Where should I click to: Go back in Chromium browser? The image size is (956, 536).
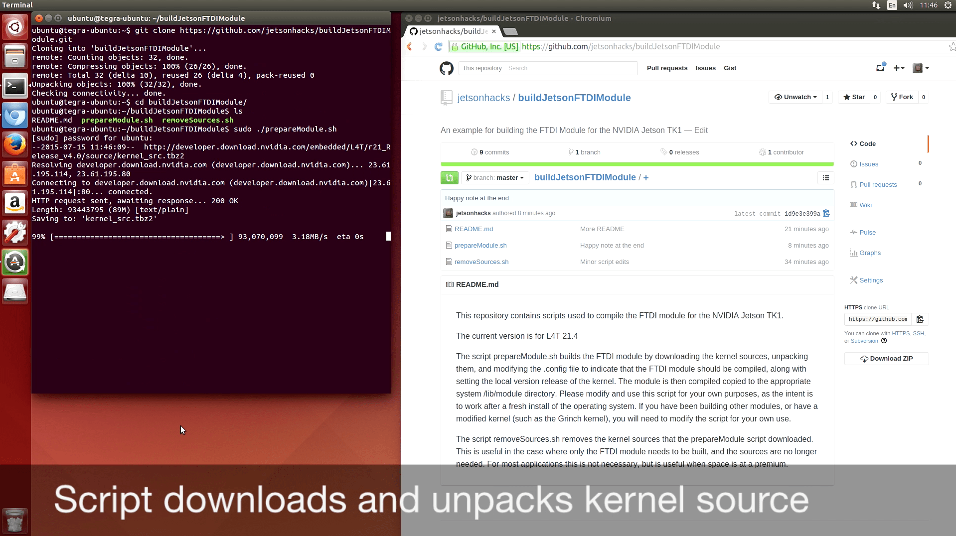pyautogui.click(x=410, y=46)
